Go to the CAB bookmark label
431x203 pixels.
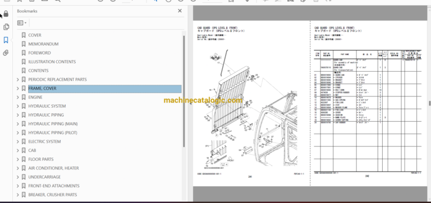tap(32, 150)
